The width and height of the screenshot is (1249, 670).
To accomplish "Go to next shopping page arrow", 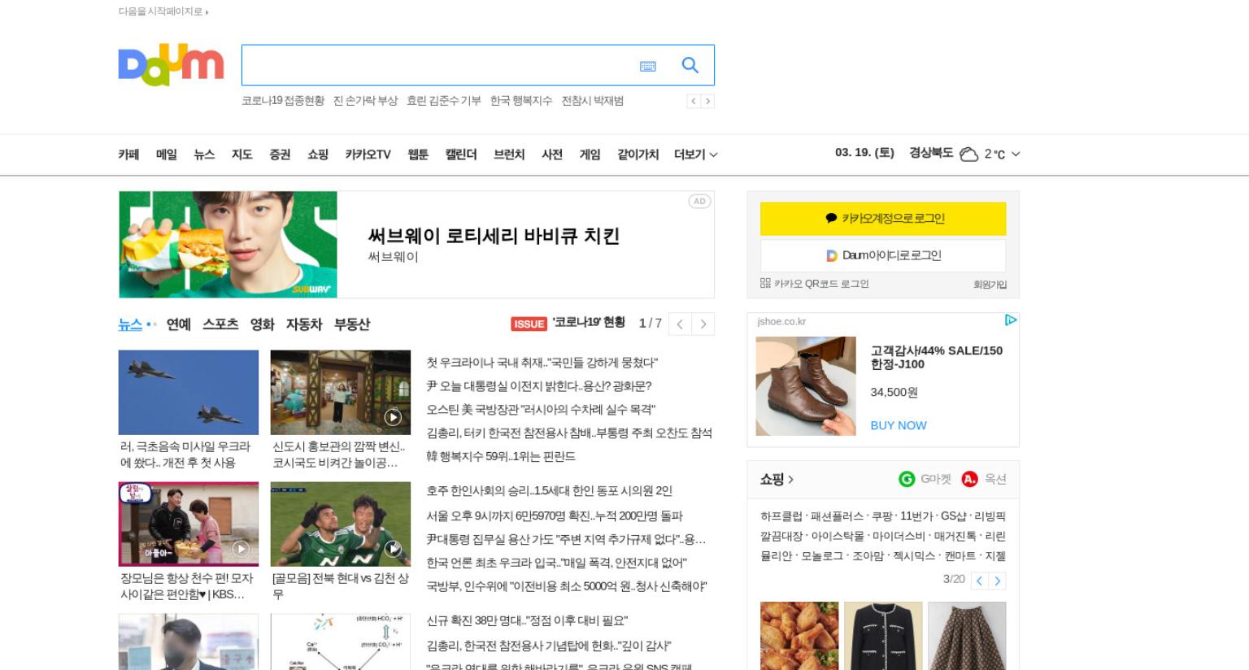I will (998, 581).
